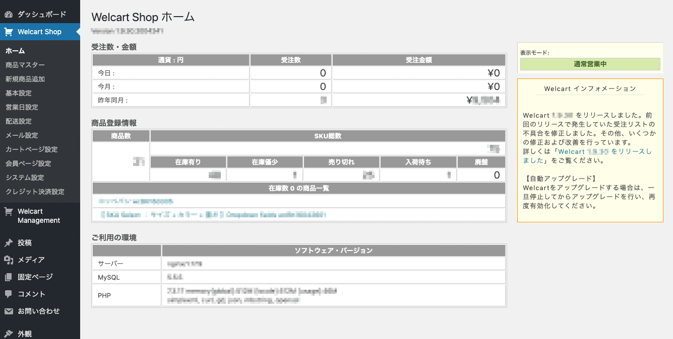Click the 受注金額 column header
The width and height of the screenshot is (673, 339).
418,60
